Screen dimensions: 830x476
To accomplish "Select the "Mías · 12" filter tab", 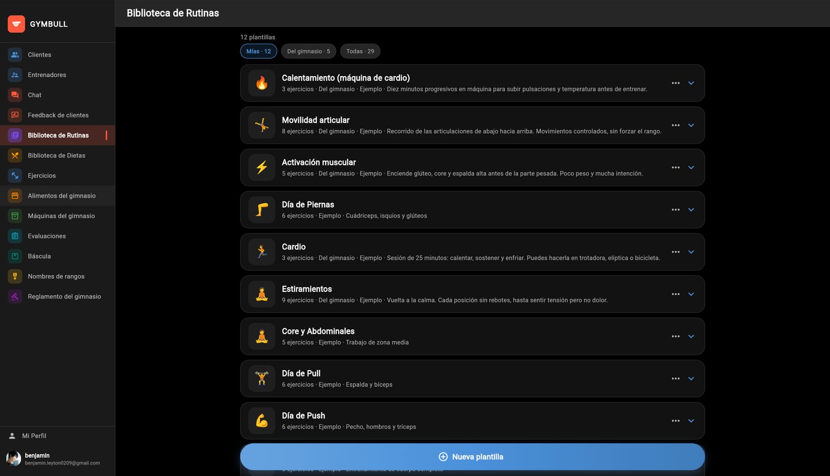I will tap(258, 51).
